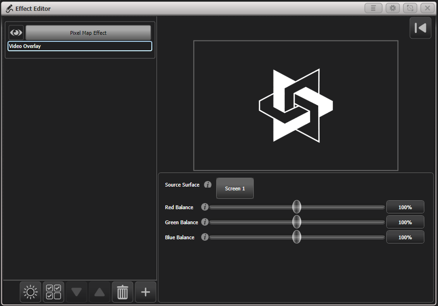438x306 pixels.
Task: Click the Blue Balance 100% value button
Action: (x=405, y=237)
